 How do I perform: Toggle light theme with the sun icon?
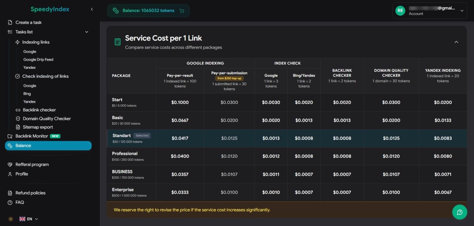click(11, 219)
